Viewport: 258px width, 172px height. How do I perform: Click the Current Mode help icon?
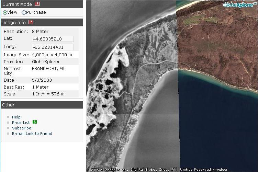click(37, 4)
